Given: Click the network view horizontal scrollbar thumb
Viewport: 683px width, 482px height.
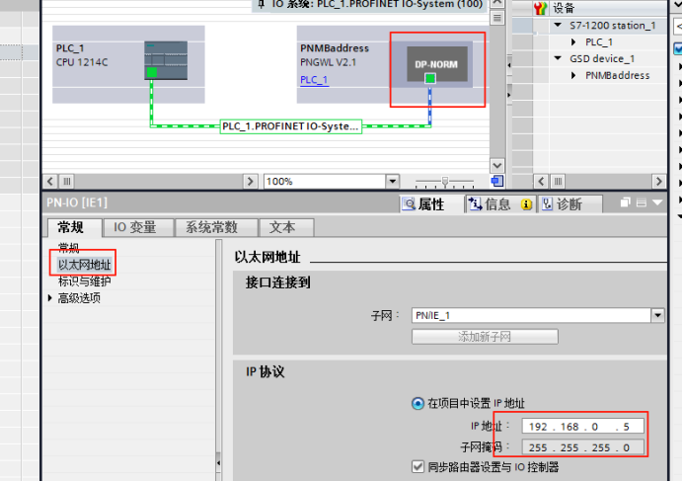Looking at the screenshot, I should point(67,181).
